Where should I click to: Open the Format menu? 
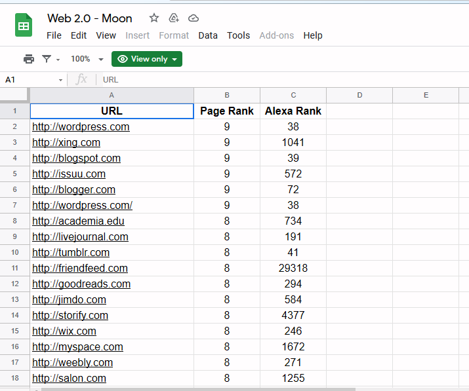click(x=174, y=35)
